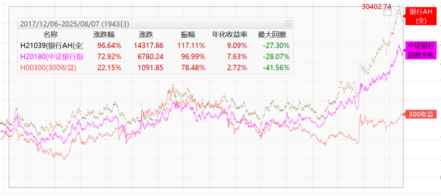This screenshot has height=196, width=441.
Task: Click the 96.64% gain cell
Action: (109, 45)
